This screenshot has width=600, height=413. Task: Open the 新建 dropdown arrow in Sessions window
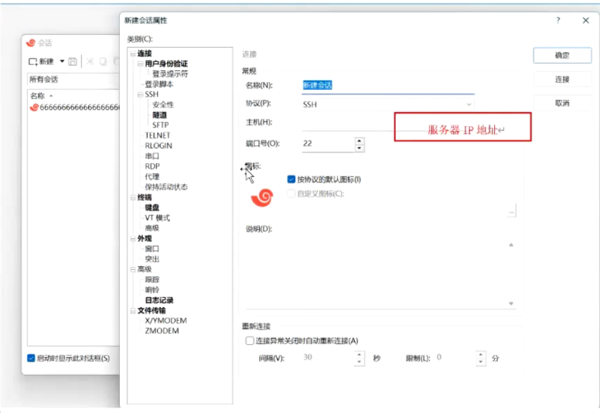(x=62, y=61)
